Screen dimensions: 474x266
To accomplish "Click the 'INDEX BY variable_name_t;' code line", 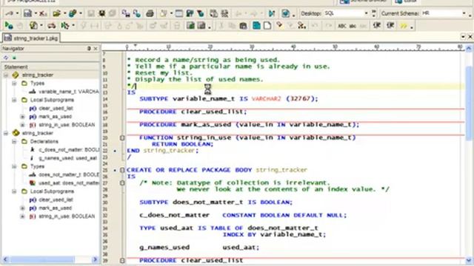I will (275, 235).
